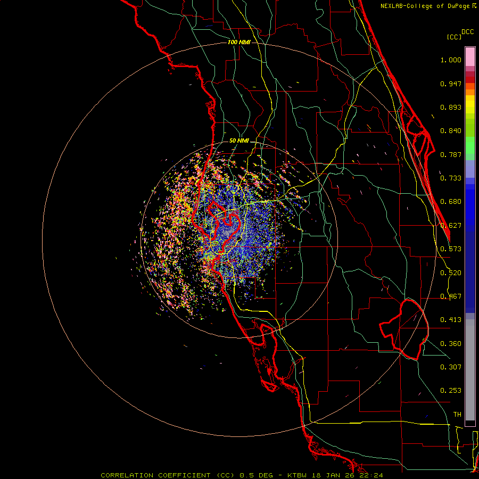479x479 pixels.
Task: Select the 0.253 scale value
Action: pyautogui.click(x=451, y=391)
